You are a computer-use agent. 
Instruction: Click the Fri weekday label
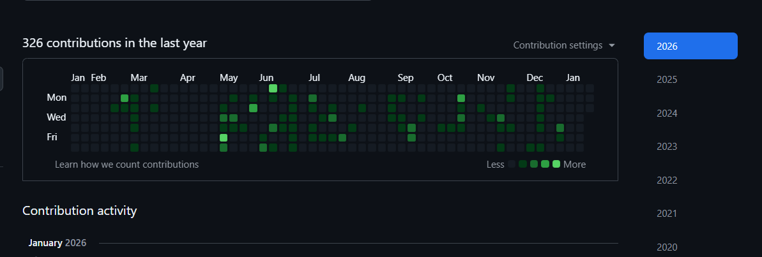click(52, 137)
